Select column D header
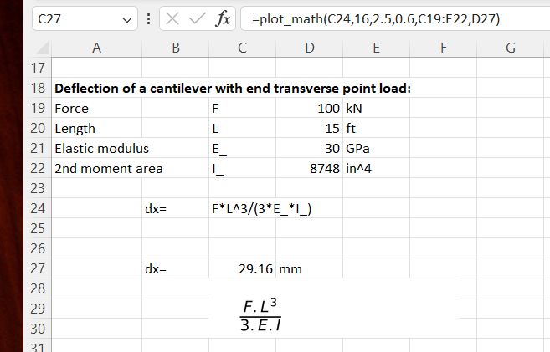Image resolution: width=550 pixels, height=352 pixels. pos(310,48)
